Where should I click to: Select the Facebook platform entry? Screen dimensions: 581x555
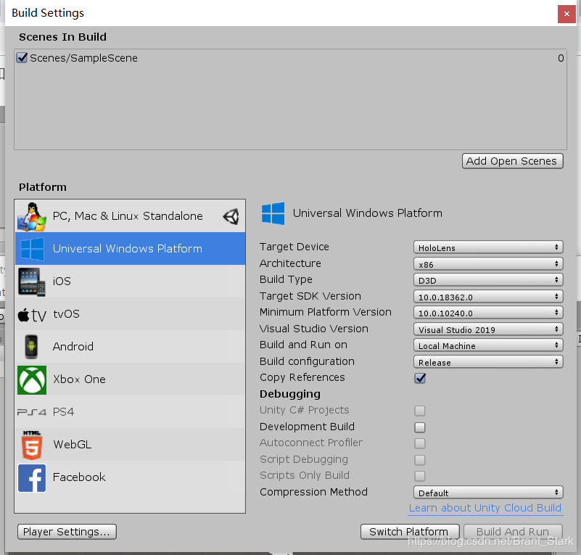pos(130,477)
